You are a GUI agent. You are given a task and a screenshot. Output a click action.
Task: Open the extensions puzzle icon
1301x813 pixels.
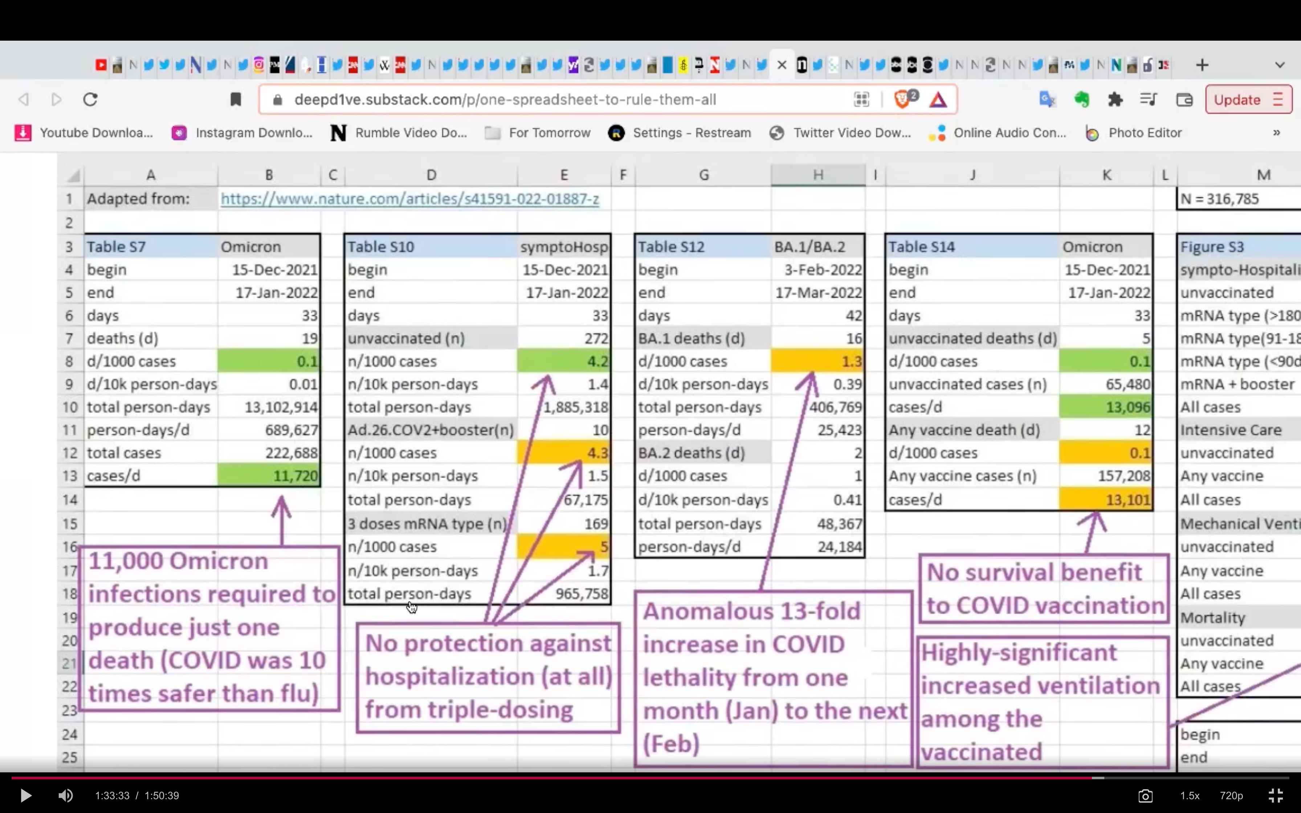pos(1116,99)
